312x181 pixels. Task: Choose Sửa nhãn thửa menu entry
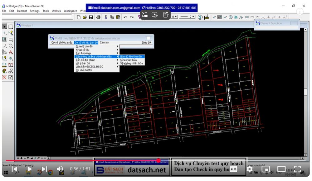(x=129, y=60)
